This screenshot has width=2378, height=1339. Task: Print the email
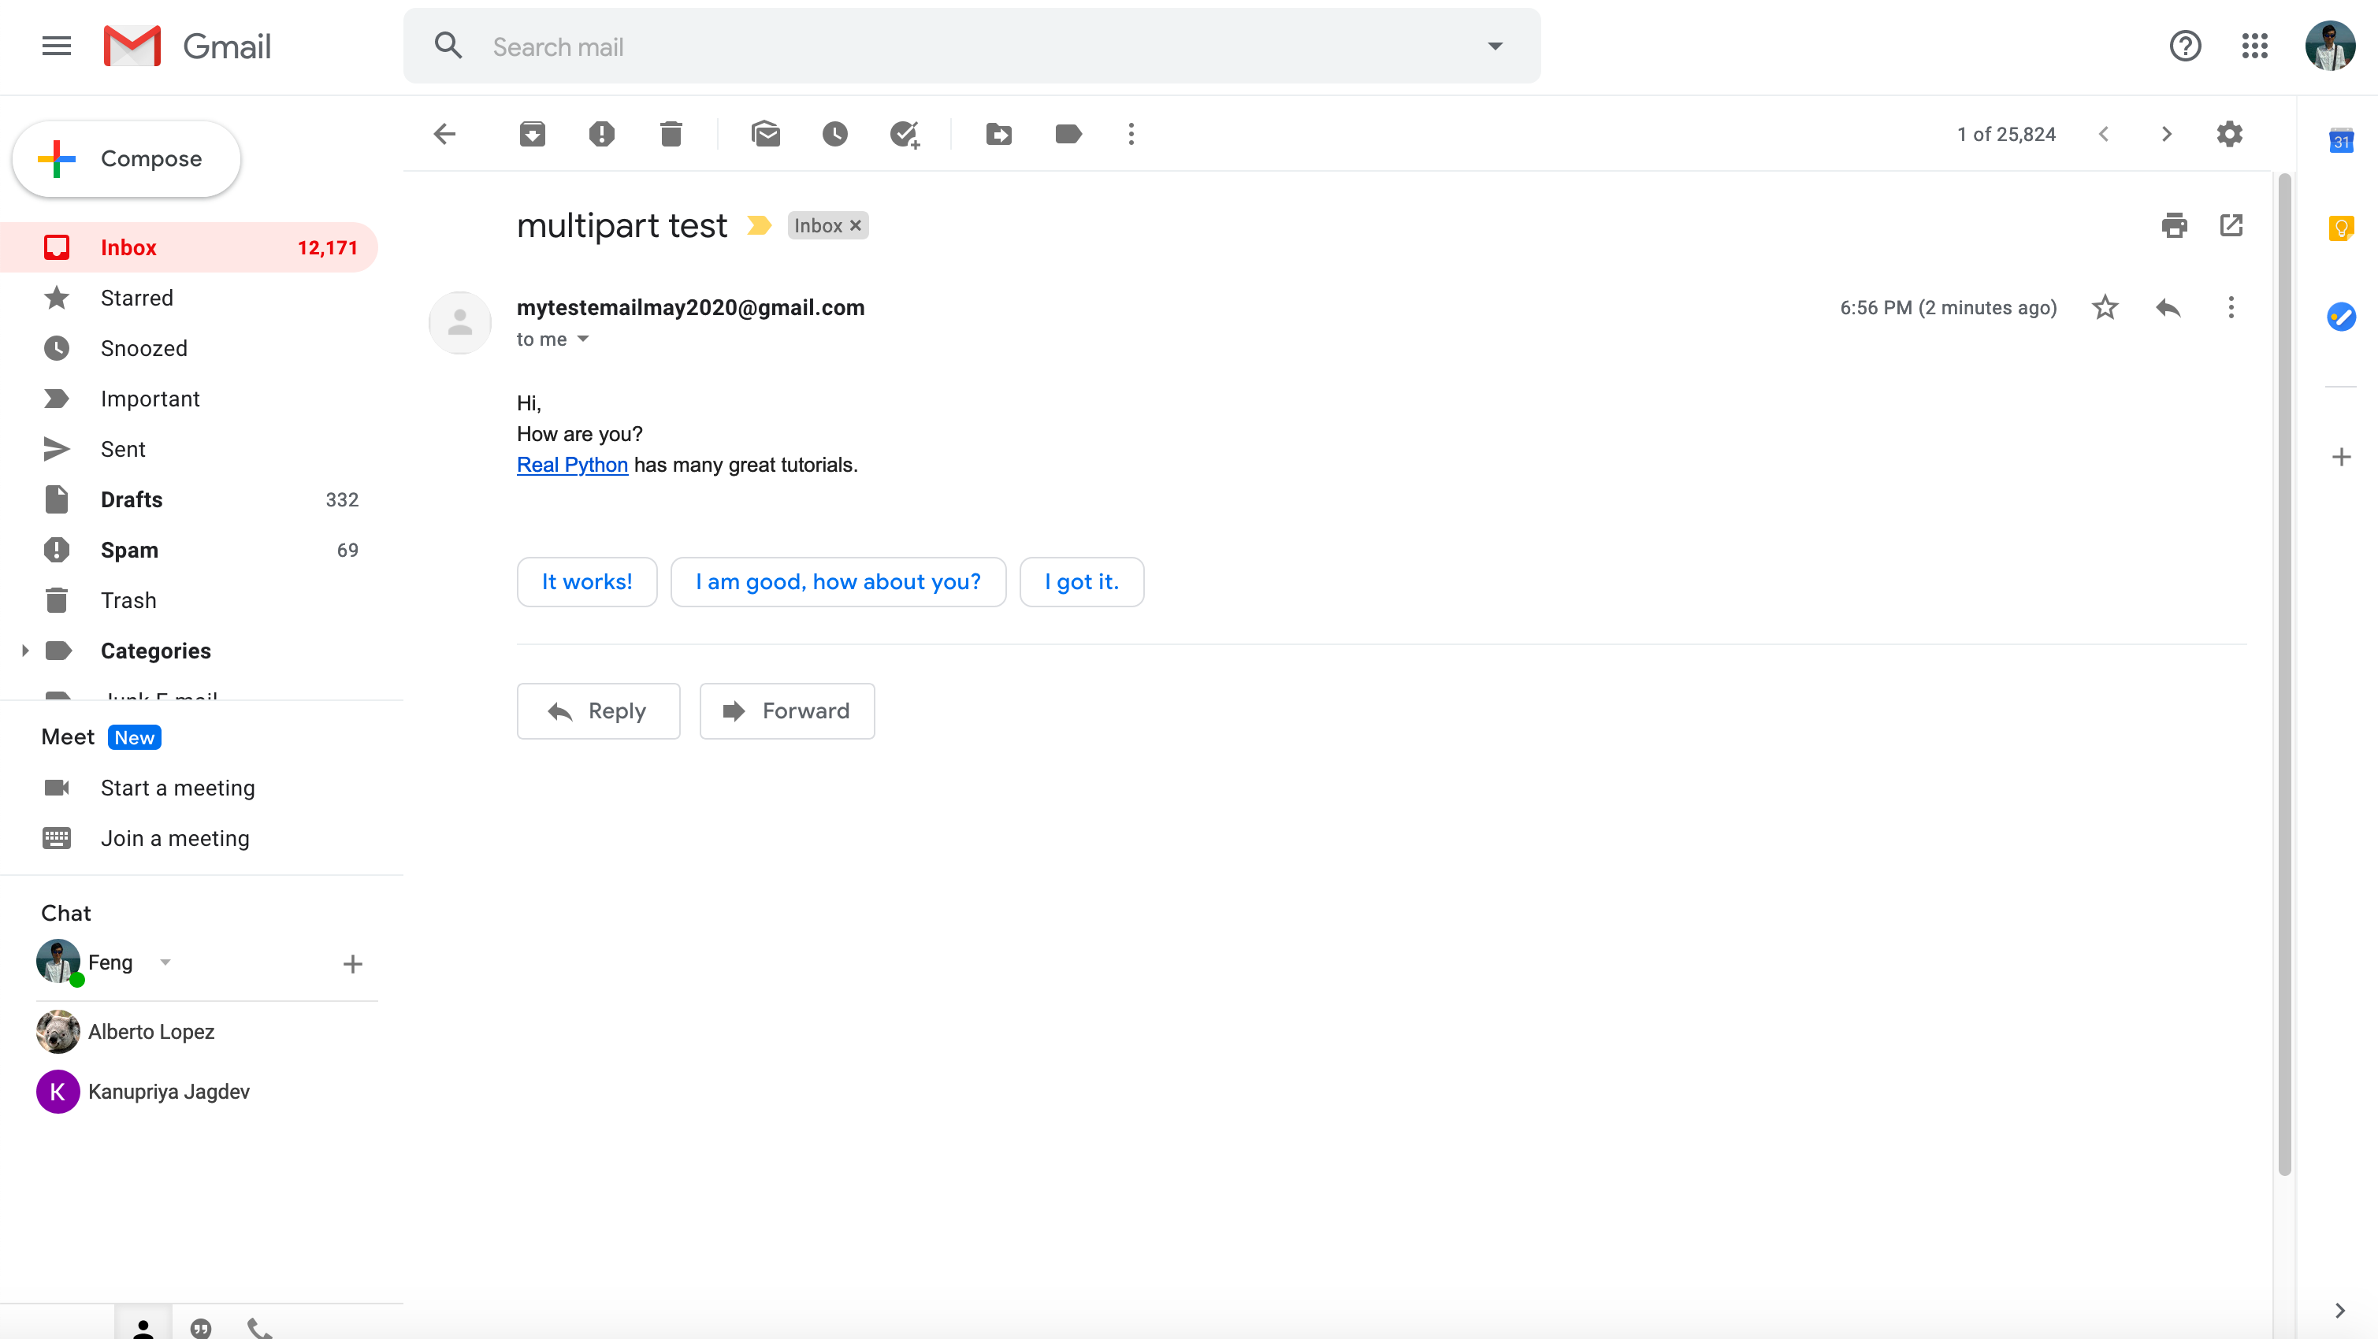click(x=2174, y=225)
